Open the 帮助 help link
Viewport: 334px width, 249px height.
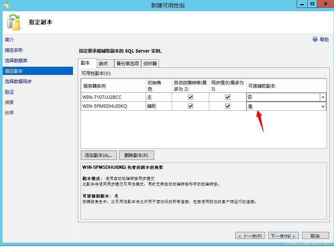point(324,40)
